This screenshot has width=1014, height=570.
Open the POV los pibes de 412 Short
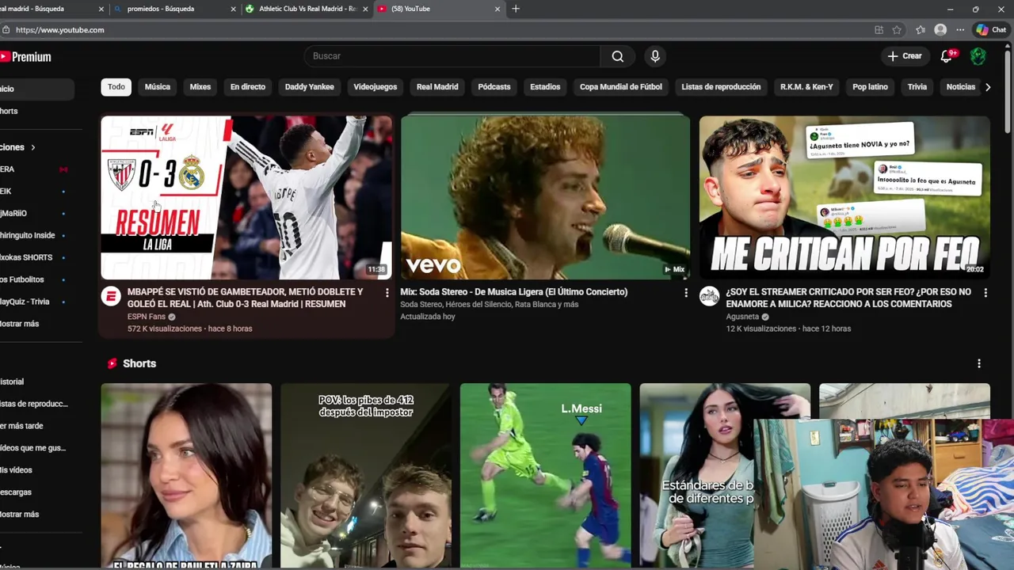(366, 475)
